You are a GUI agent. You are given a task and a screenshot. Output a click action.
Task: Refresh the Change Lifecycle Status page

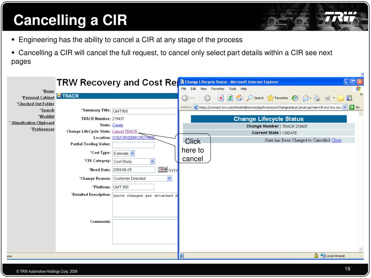230,98
